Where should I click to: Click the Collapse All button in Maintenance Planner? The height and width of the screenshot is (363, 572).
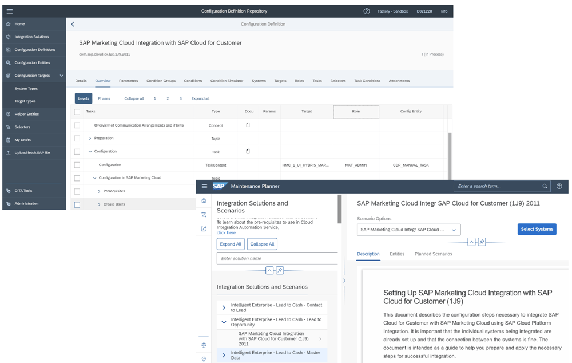coord(262,244)
